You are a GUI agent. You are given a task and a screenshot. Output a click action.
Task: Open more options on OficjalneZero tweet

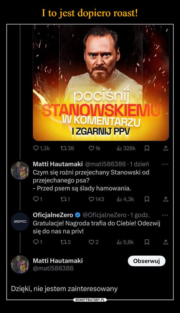pyautogui.click(x=165, y=215)
